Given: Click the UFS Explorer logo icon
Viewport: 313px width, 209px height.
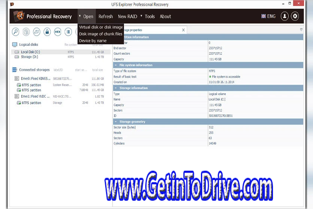Looking at the screenshot, I should [20, 16].
